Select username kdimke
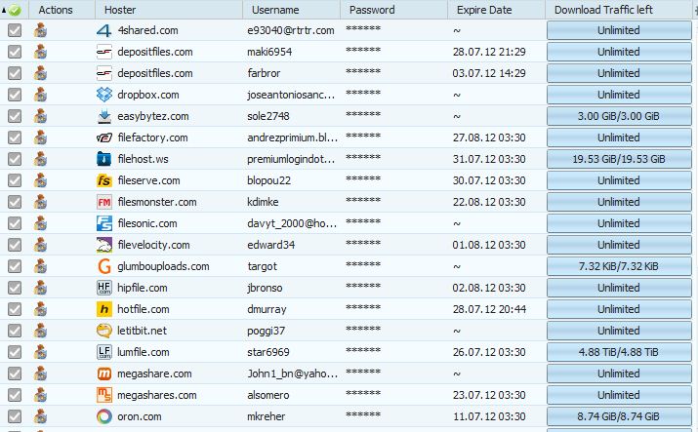This screenshot has height=432, width=698. [263, 202]
